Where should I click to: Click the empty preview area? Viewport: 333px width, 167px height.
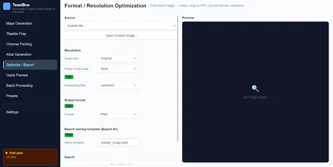pyautogui.click(x=255, y=92)
